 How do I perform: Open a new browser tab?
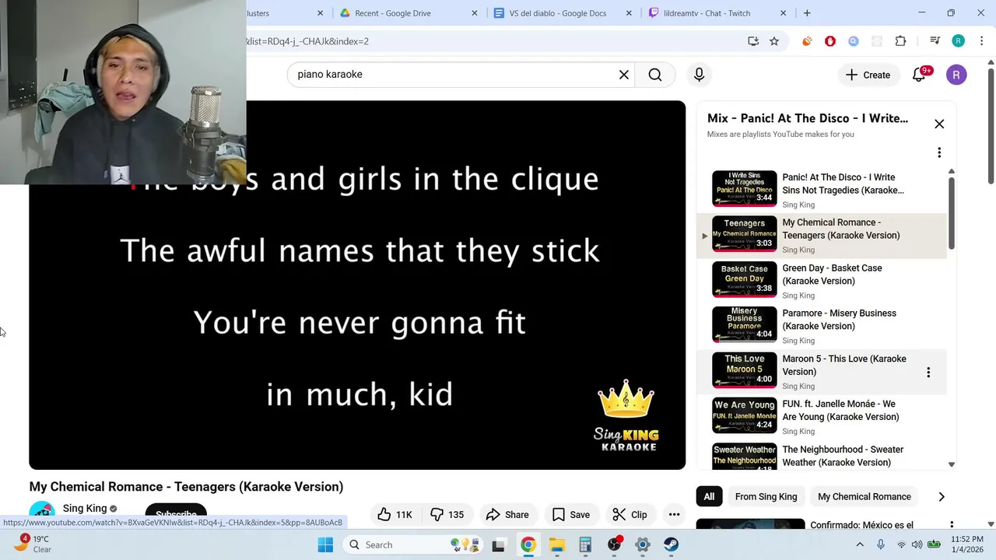click(807, 13)
